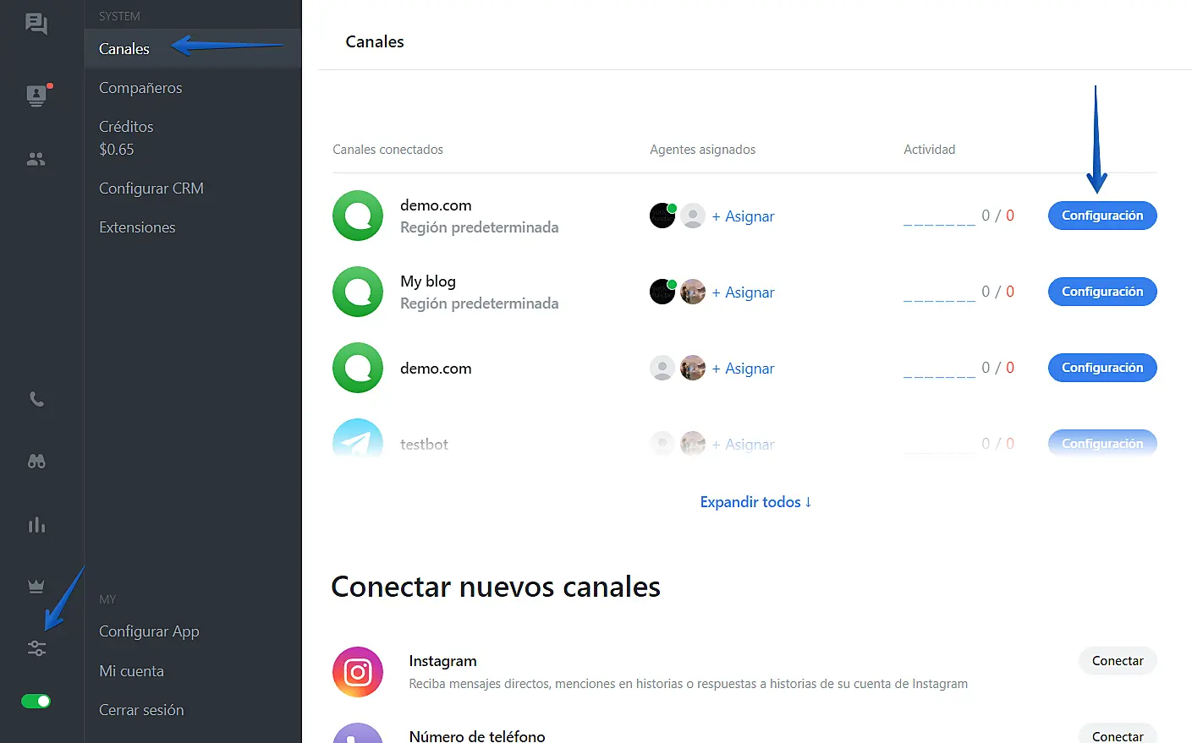Click Asignar link for first demo.com channel
1192x743 pixels.
tap(743, 216)
